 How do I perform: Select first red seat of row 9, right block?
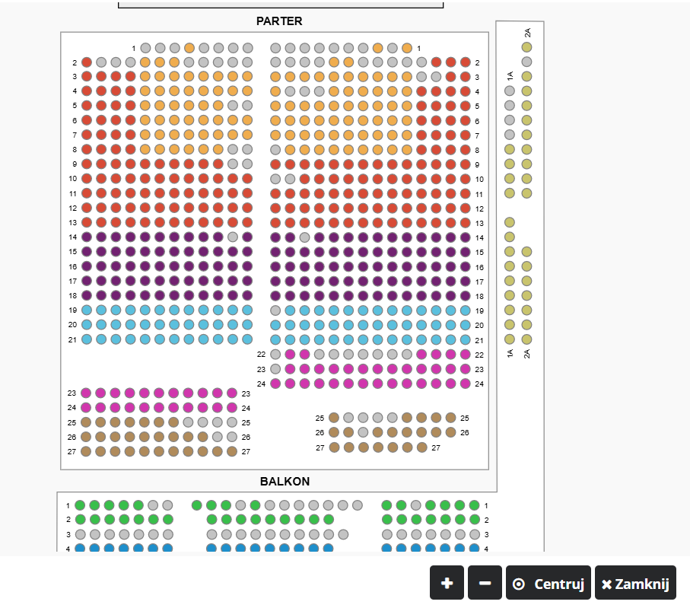[x=275, y=164]
